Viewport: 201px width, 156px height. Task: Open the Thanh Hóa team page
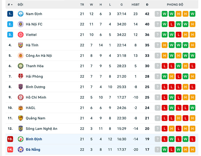point(35,66)
